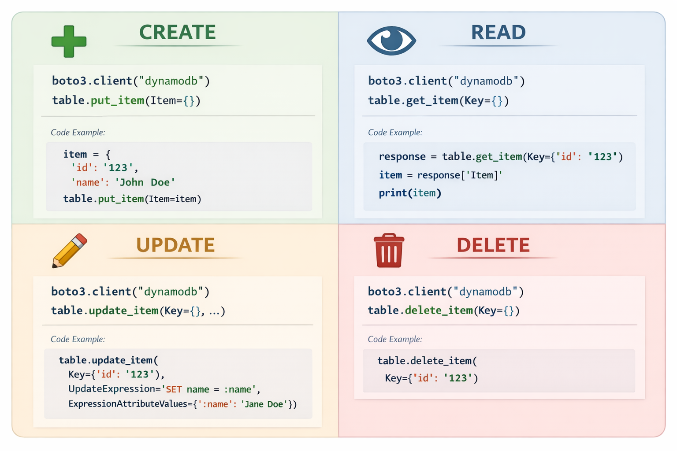The height and width of the screenshot is (451, 677).
Task: Click the response = table.get_item line
Action: pyautogui.click(x=501, y=157)
